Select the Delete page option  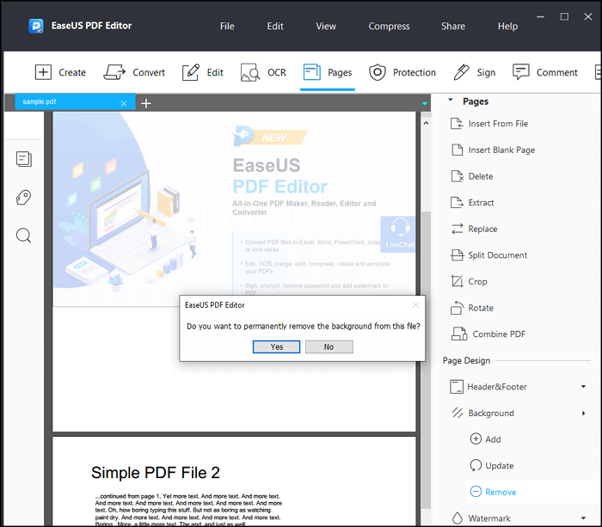pyautogui.click(x=472, y=176)
